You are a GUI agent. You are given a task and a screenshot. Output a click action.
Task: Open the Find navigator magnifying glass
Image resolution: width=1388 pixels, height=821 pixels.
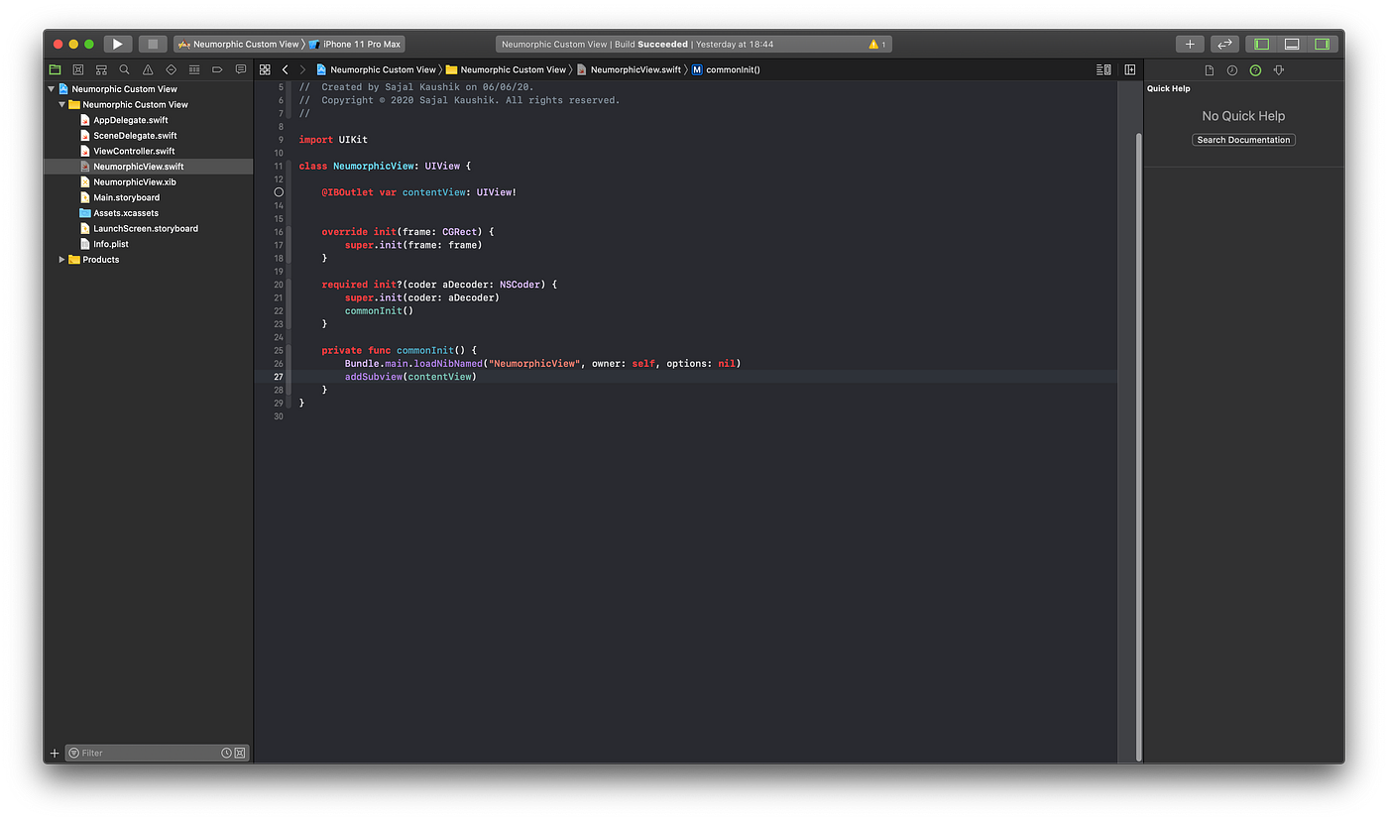pos(124,69)
